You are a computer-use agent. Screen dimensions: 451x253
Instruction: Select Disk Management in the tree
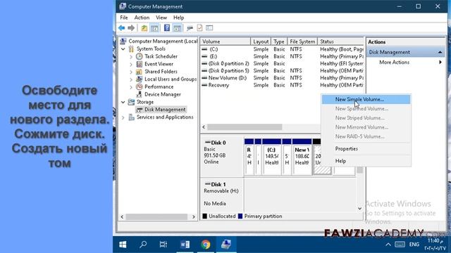pos(165,110)
